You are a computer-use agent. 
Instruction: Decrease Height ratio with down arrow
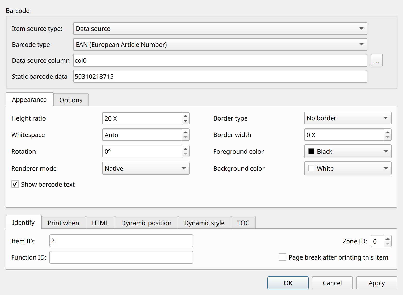186,121
